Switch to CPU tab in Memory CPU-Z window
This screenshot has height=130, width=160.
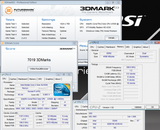(92, 47)
